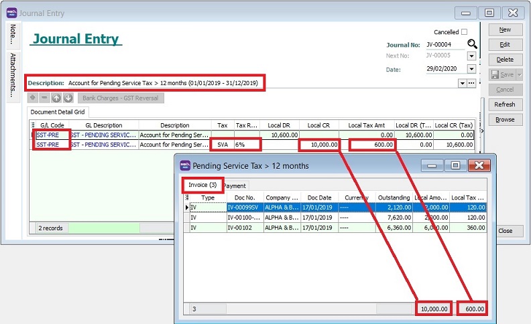Viewport: 531px width, 324px height.
Task: Click the Journal No search magnifier icon
Action: [x=473, y=45]
